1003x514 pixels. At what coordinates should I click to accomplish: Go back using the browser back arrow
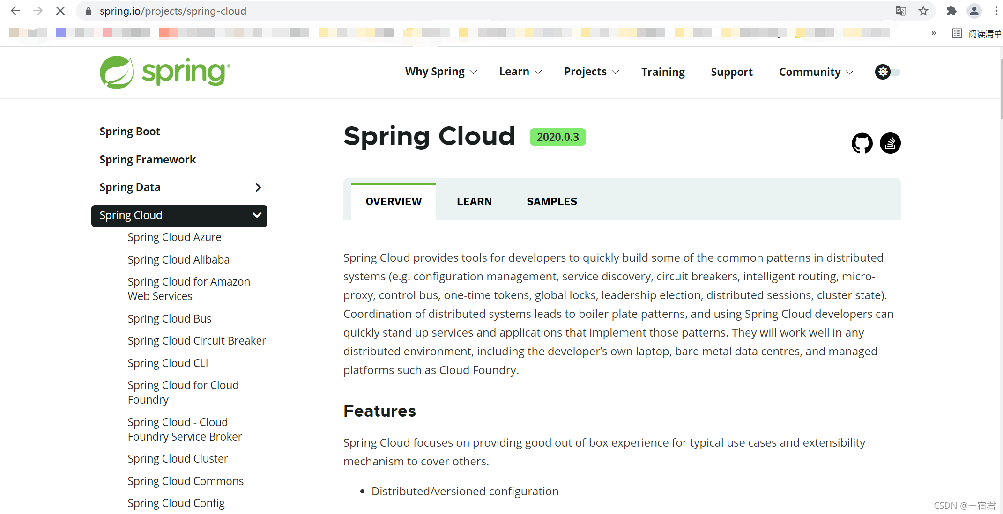click(x=15, y=11)
